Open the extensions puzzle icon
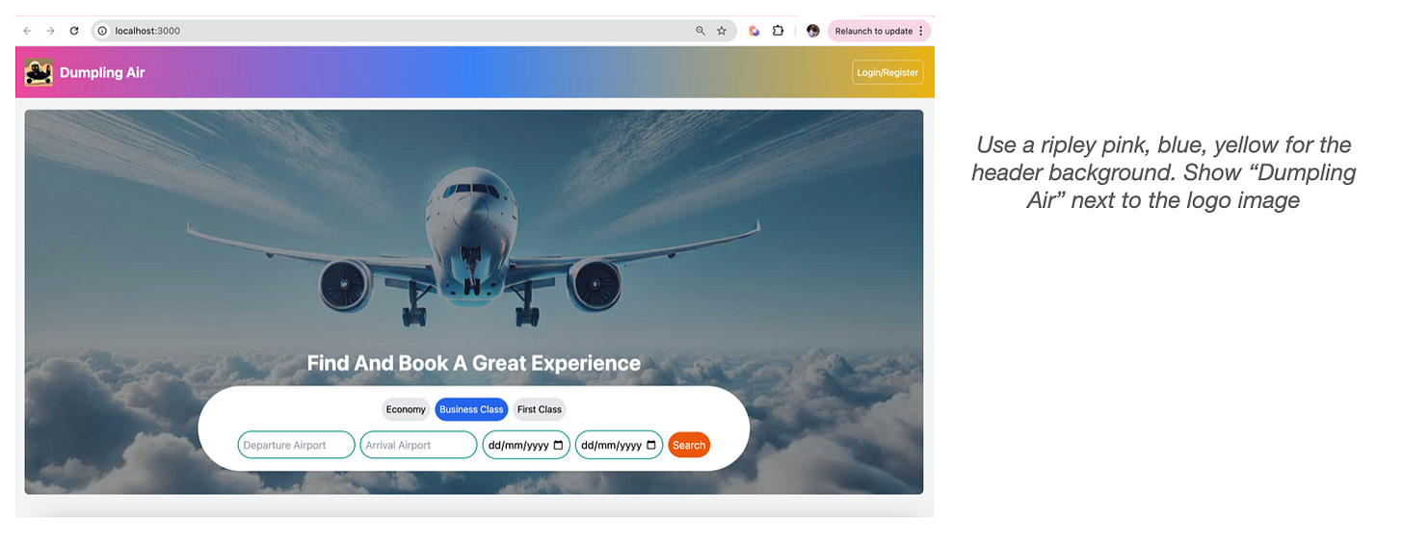This screenshot has width=1403, height=542. [x=779, y=31]
